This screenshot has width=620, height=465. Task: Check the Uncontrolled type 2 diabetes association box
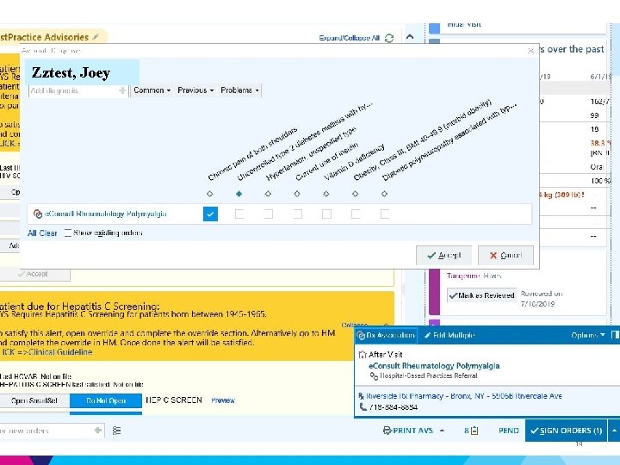[x=239, y=214]
